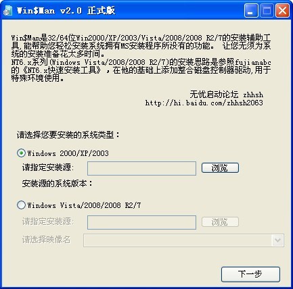Screen dimensions: 293x289
Task: Click the greyed 请选择映像名 label
Action: tap(46, 240)
